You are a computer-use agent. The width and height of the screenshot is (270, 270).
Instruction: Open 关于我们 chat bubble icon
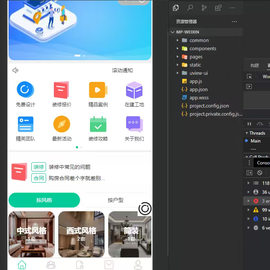[135, 124]
